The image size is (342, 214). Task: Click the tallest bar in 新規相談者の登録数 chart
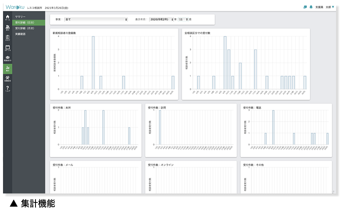click(93, 62)
